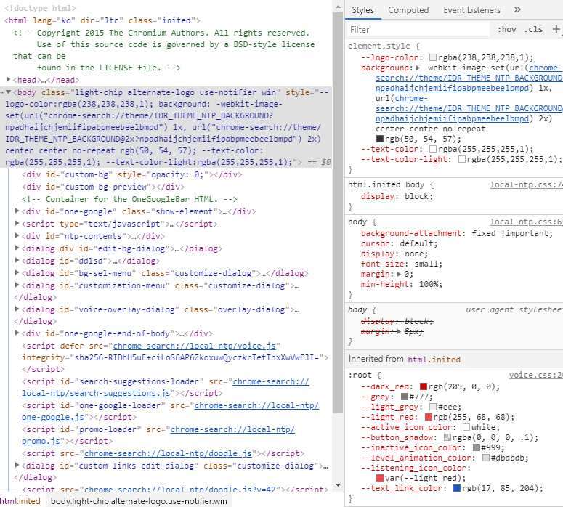Click the --level_animation_color #dbdbdb swatch

486,458
